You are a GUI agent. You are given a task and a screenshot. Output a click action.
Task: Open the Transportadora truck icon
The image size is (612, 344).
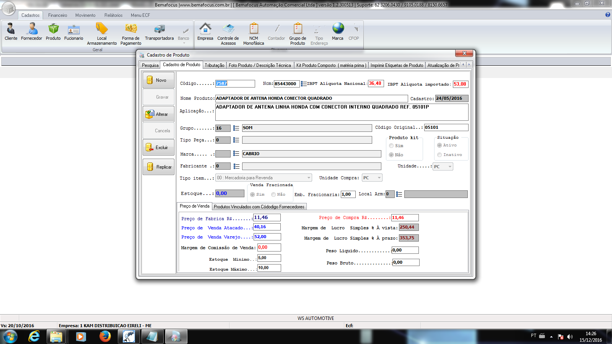click(x=159, y=31)
